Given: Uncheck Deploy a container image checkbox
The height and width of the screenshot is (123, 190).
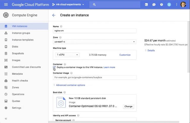Looking at the screenshot, I should (54, 67).
